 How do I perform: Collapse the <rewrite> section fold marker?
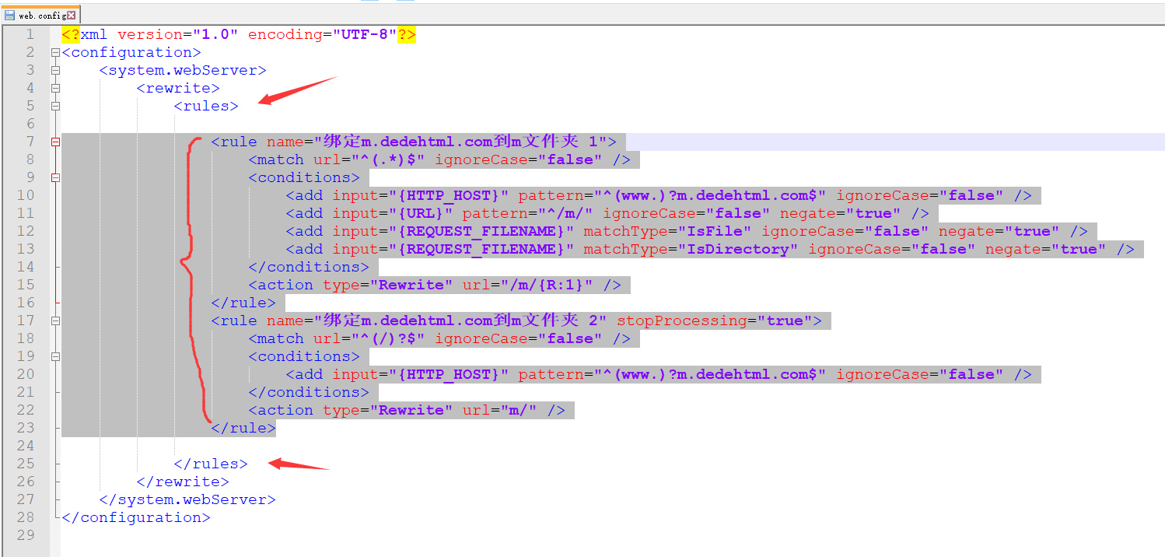pyautogui.click(x=54, y=89)
